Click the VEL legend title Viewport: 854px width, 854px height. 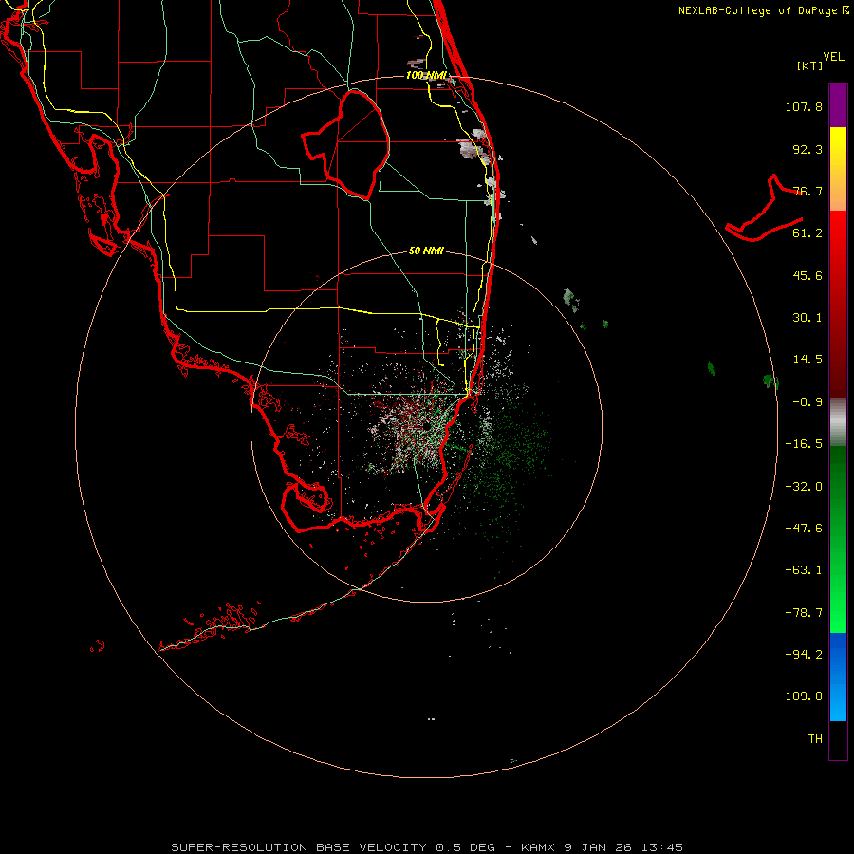[x=834, y=57]
